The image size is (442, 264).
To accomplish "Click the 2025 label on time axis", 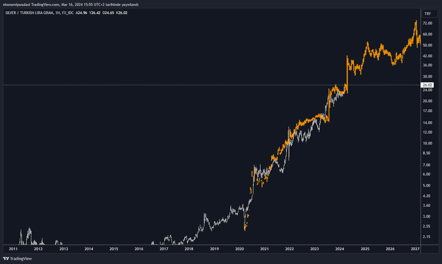I will click(365, 249).
